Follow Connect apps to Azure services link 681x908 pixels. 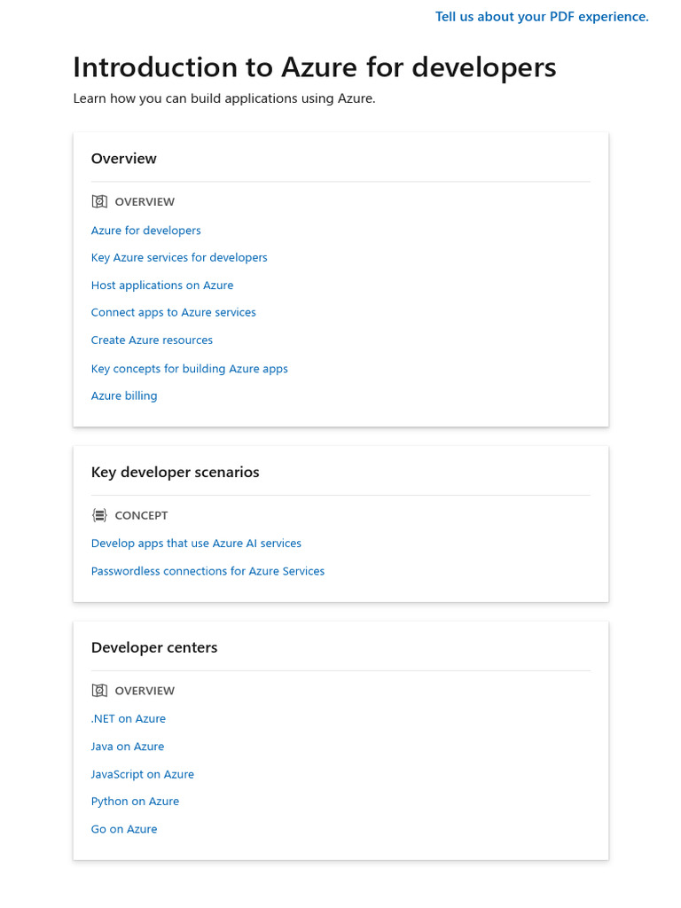click(174, 313)
